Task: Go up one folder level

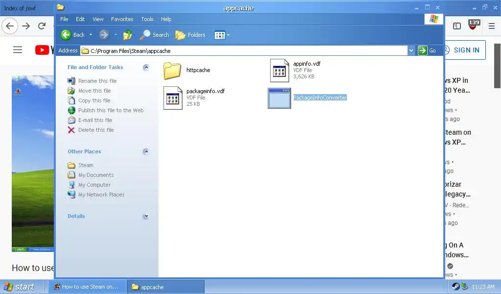Action: point(128,35)
